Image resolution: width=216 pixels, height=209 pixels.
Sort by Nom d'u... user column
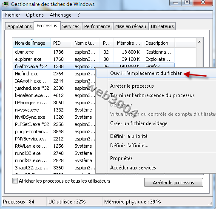(x=85, y=43)
